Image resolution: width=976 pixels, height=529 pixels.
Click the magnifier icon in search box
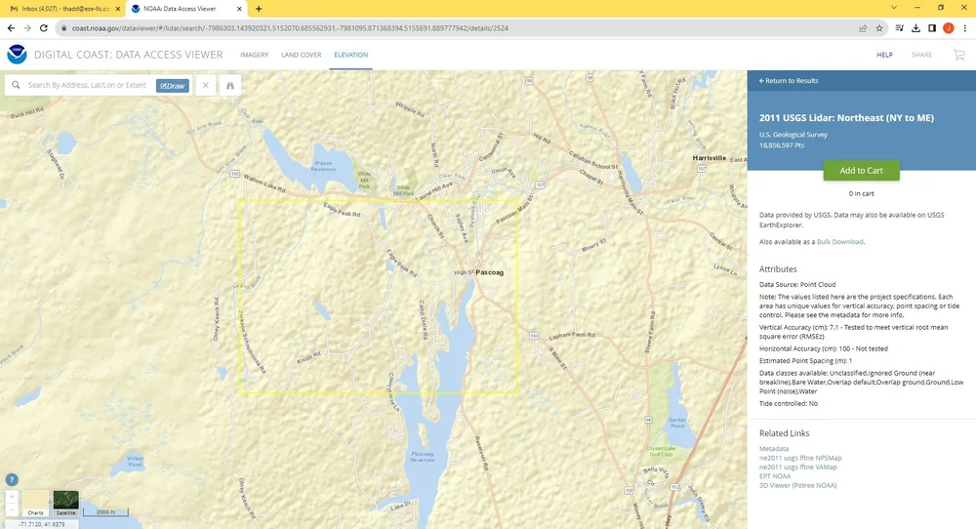coord(17,85)
